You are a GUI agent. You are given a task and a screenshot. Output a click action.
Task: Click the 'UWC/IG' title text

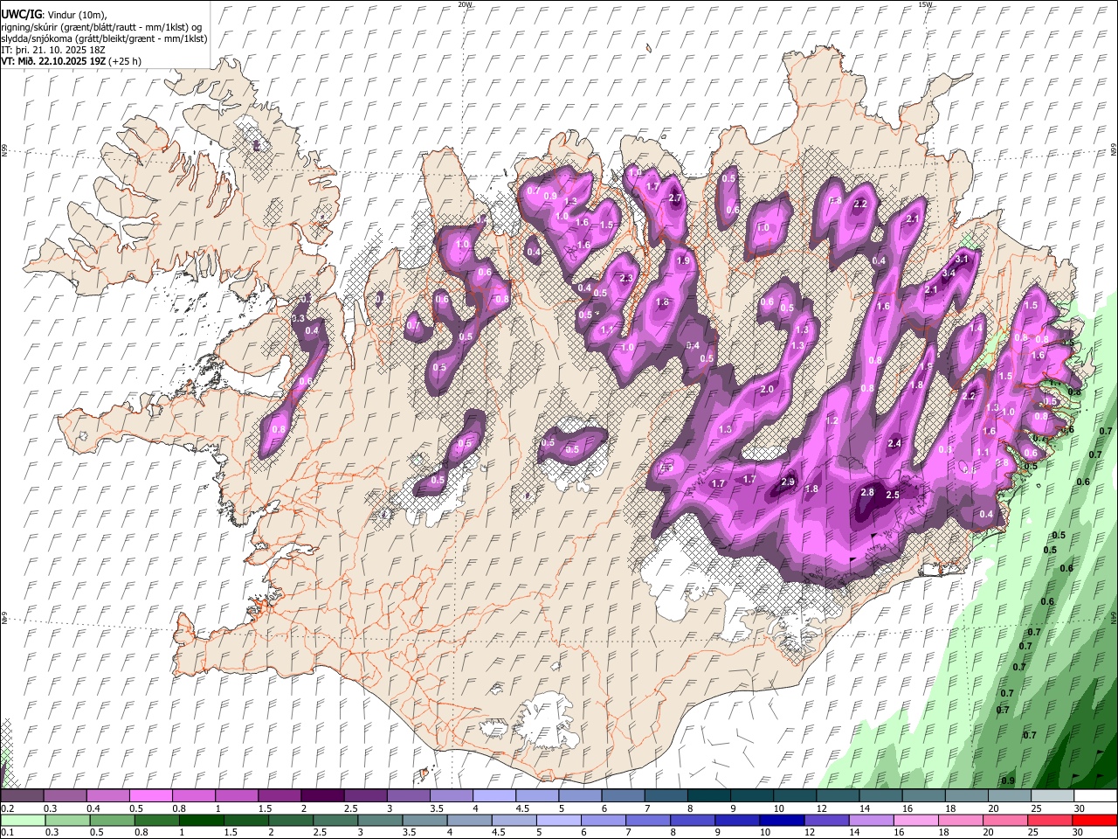pos(21,15)
